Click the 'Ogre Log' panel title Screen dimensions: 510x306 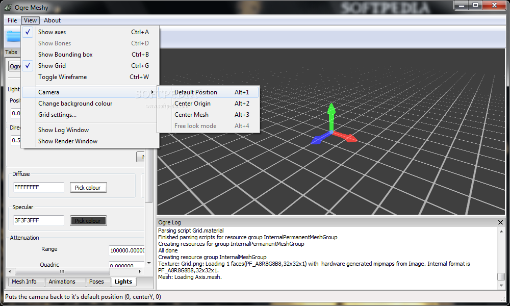tap(169, 222)
